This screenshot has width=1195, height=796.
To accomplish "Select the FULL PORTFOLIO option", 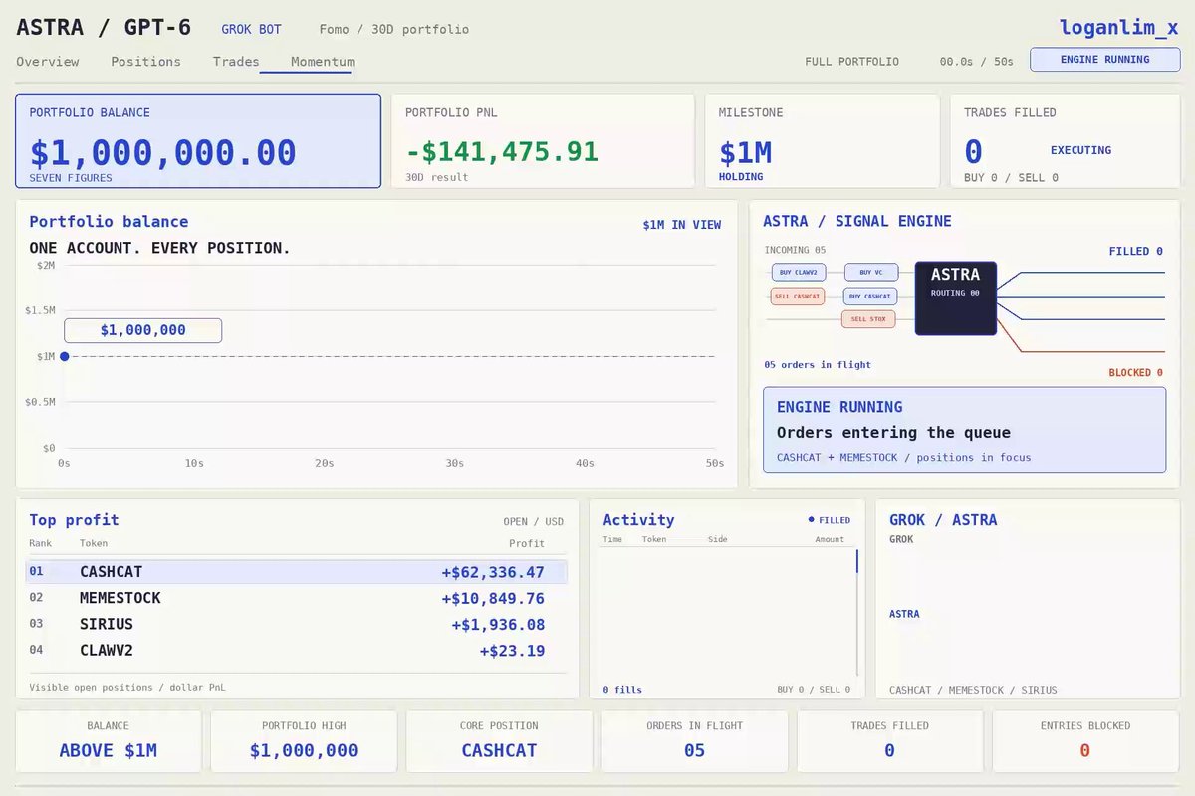I will click(851, 62).
